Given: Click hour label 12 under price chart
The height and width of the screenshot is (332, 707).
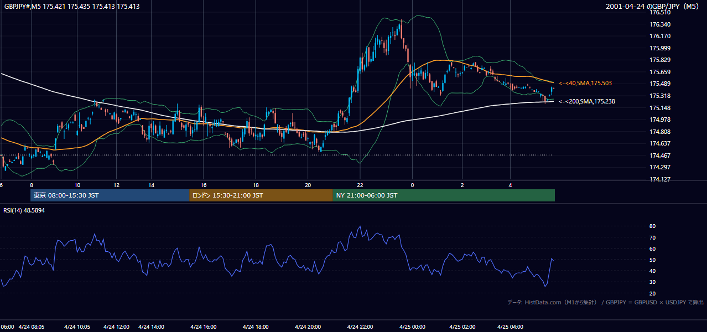Looking at the screenshot, I should click(117, 185).
